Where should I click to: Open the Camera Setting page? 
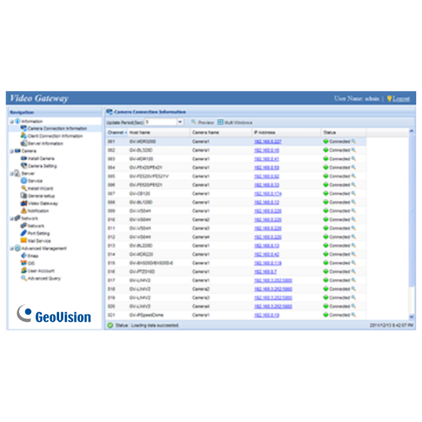(42, 166)
